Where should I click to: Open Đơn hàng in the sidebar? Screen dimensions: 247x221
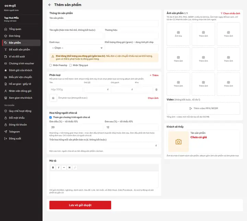[x=21, y=36]
